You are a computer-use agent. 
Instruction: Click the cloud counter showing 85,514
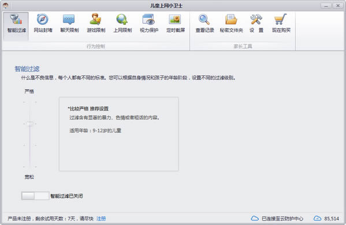coord(326,219)
